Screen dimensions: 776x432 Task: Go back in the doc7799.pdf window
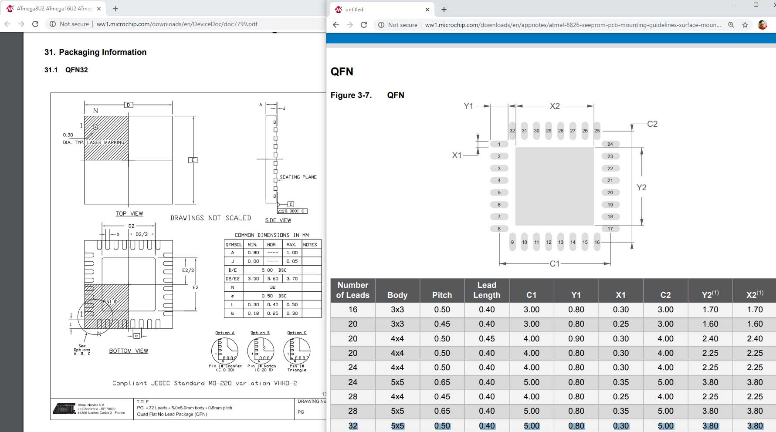coord(7,24)
